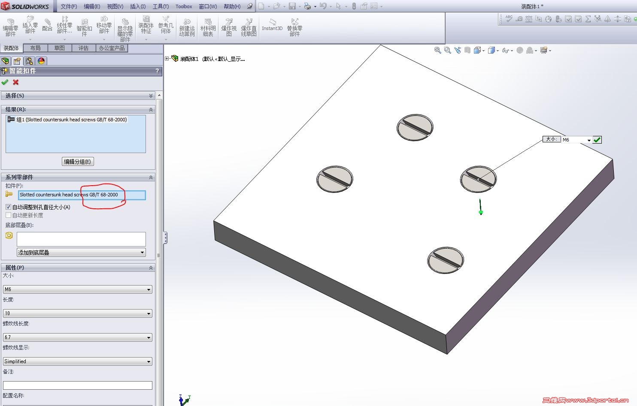
Task: Open the 材料明细表 (Bill of Materials) tool
Action: [208, 28]
